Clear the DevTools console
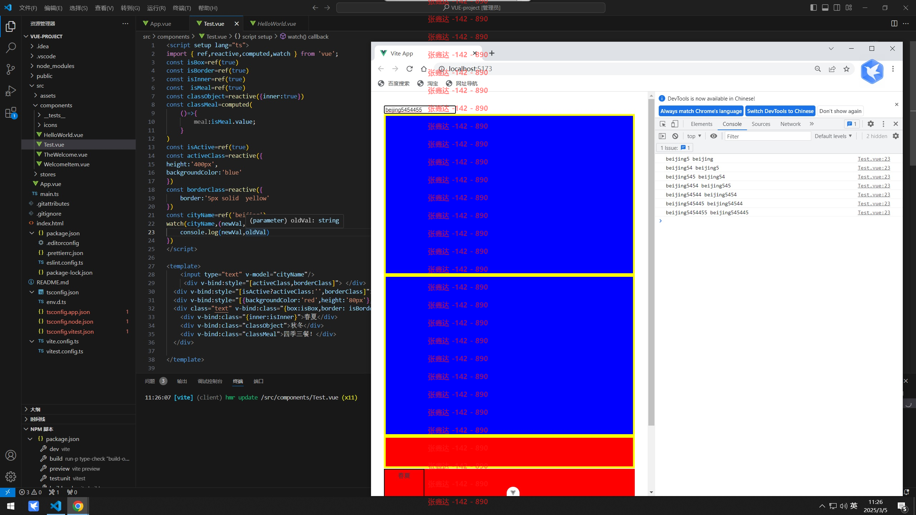Screen dimensions: 916x515 pyautogui.click(x=675, y=136)
